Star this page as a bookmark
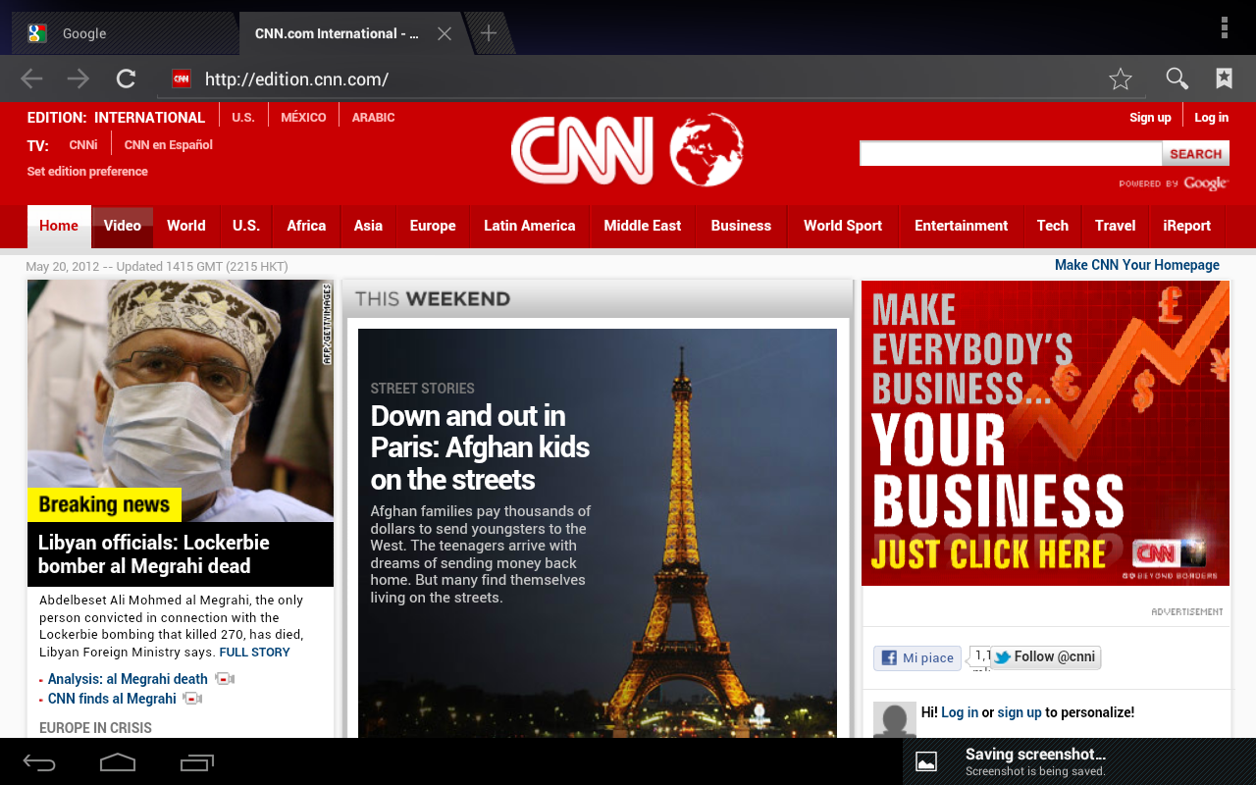This screenshot has height=785, width=1256. pos(1121,78)
